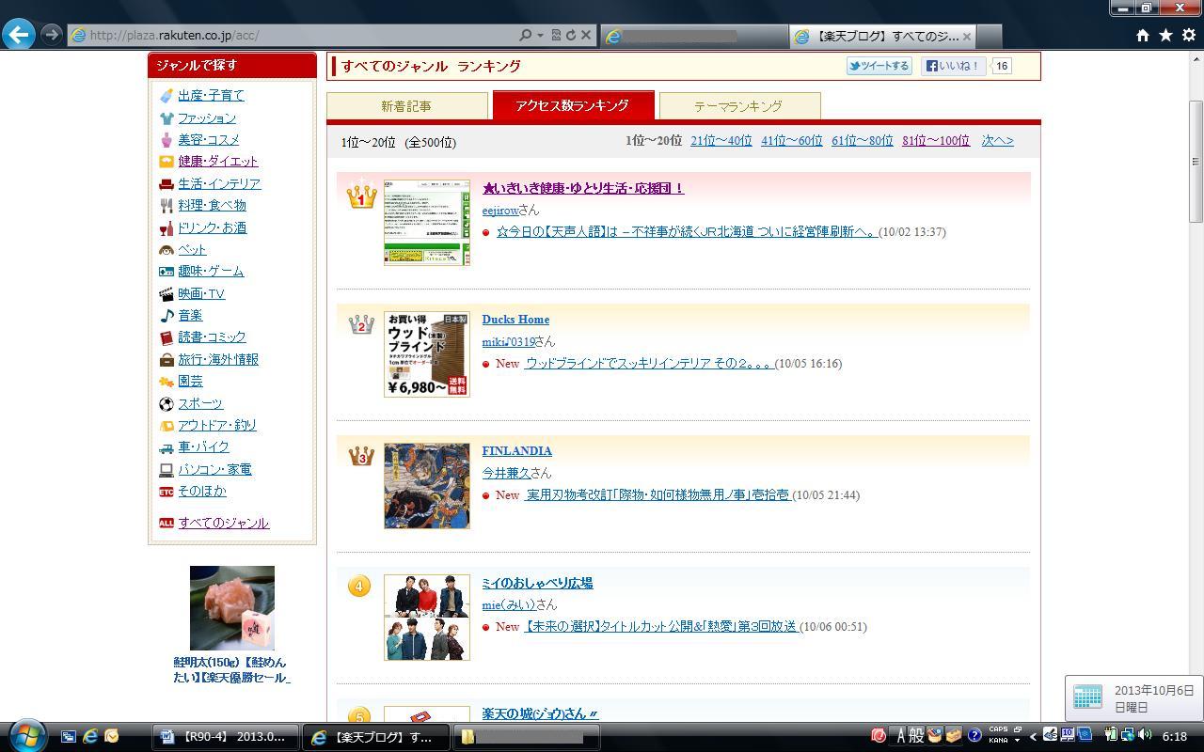Viewport: 1204px width, 752px height.
Task: Open the browser Home icon
Action: [1142, 35]
